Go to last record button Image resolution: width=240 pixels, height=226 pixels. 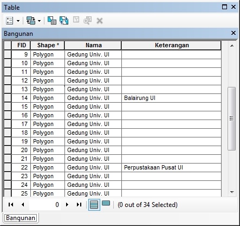pos(79,205)
